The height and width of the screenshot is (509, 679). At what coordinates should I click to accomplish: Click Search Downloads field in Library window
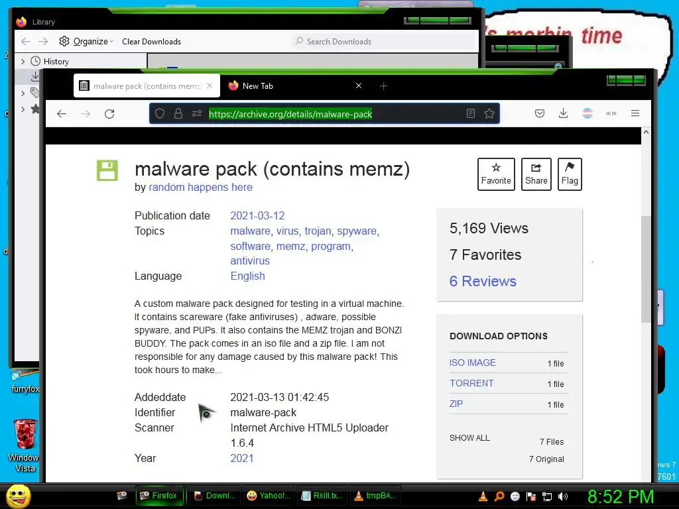tap(385, 42)
